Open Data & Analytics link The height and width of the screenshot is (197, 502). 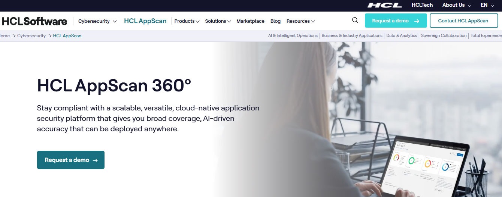(x=402, y=35)
